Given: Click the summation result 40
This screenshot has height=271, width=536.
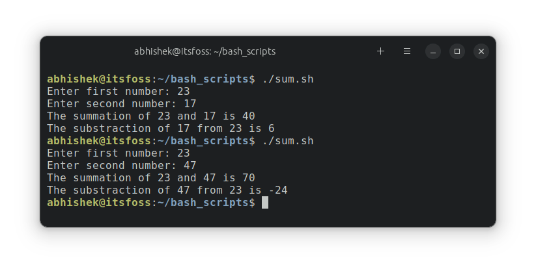Looking at the screenshot, I should coord(248,116).
